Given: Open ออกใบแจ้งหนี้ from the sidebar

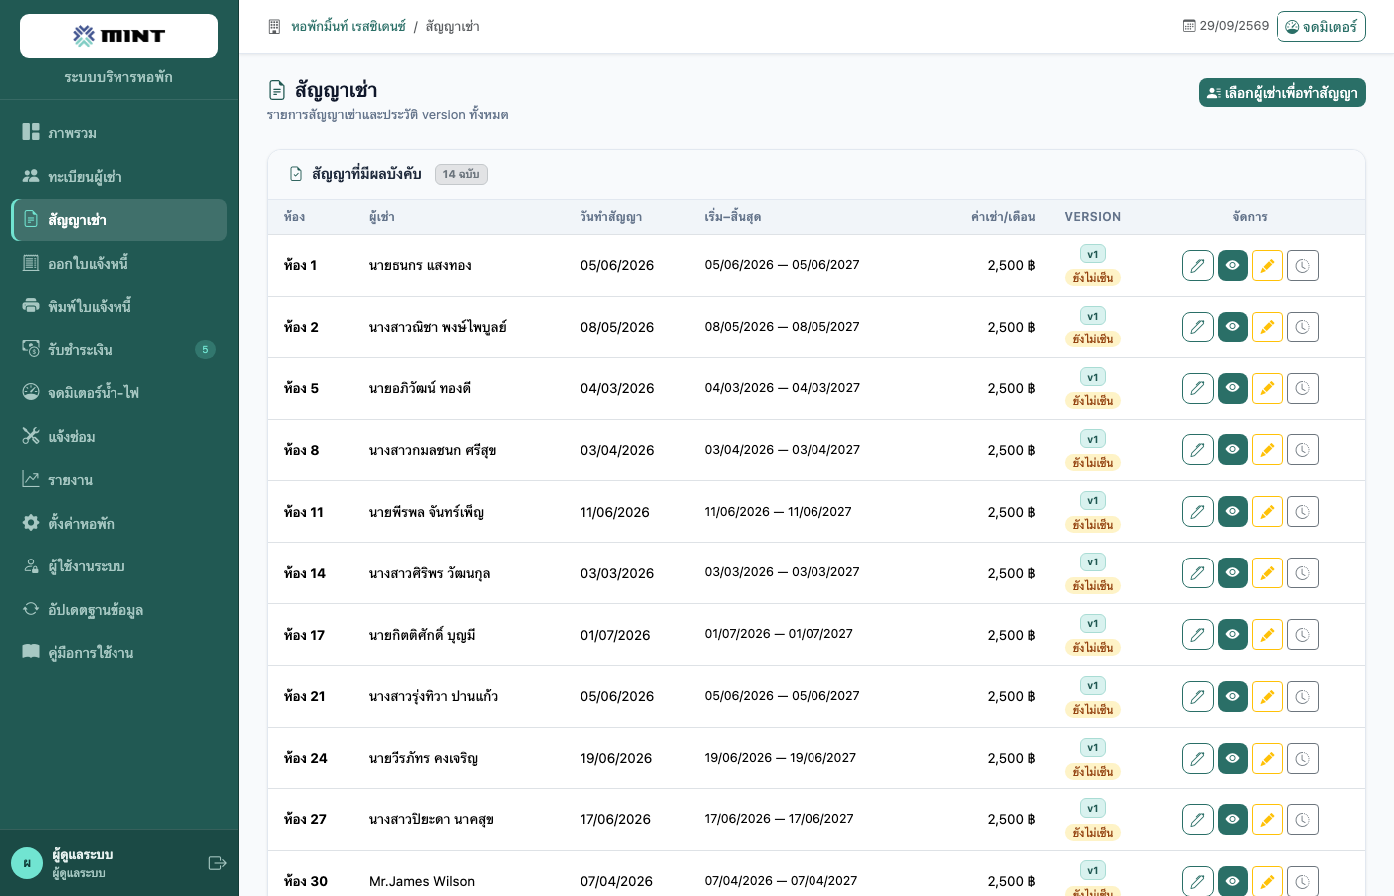Looking at the screenshot, I should pos(118,264).
